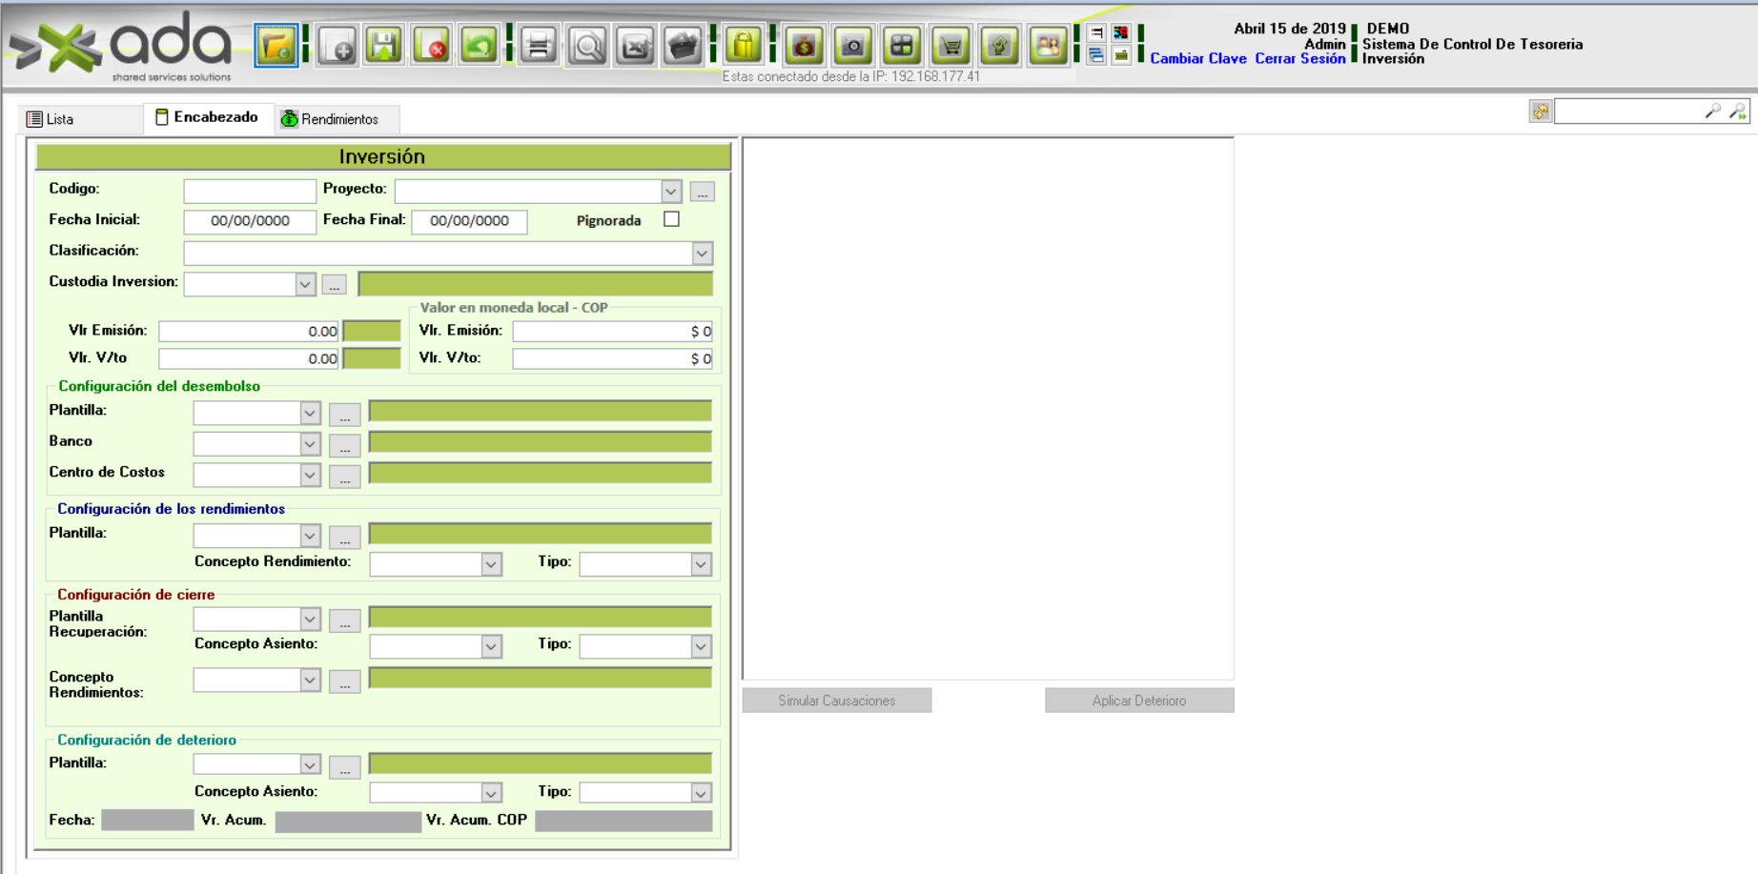Image resolution: width=1758 pixels, height=874 pixels.
Task: Toggle the Pignorada checkbox
Action: [672, 219]
